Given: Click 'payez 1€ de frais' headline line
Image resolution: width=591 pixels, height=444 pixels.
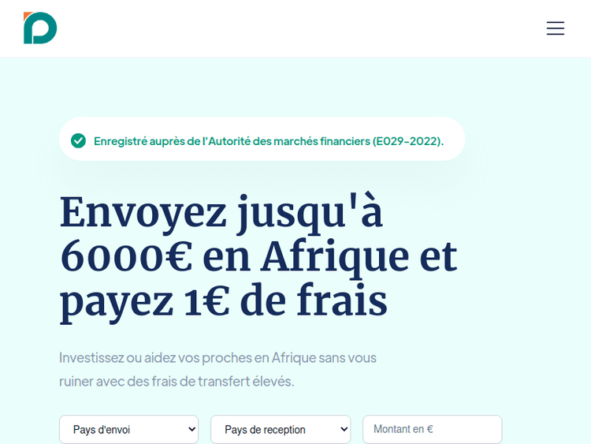Looking at the screenshot, I should coord(224,300).
